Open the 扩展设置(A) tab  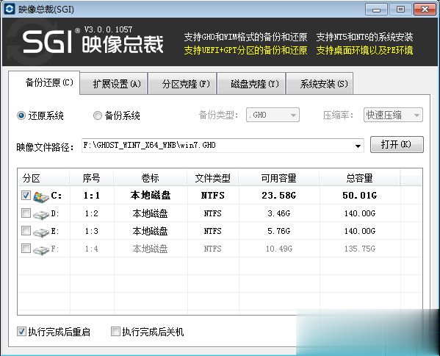(x=114, y=84)
